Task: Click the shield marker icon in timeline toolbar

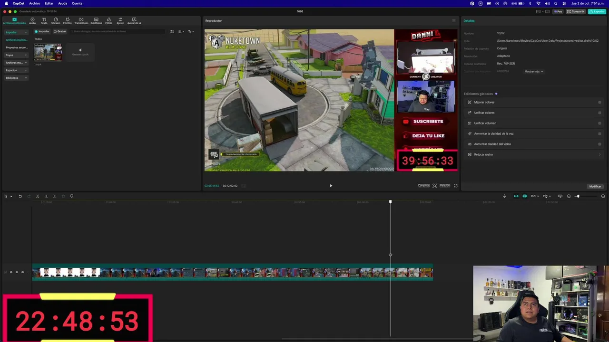Action: click(72, 196)
